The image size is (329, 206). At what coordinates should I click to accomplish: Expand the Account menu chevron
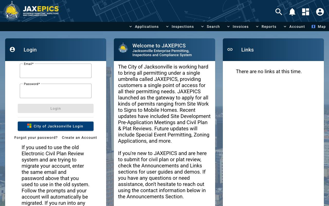click(285, 27)
